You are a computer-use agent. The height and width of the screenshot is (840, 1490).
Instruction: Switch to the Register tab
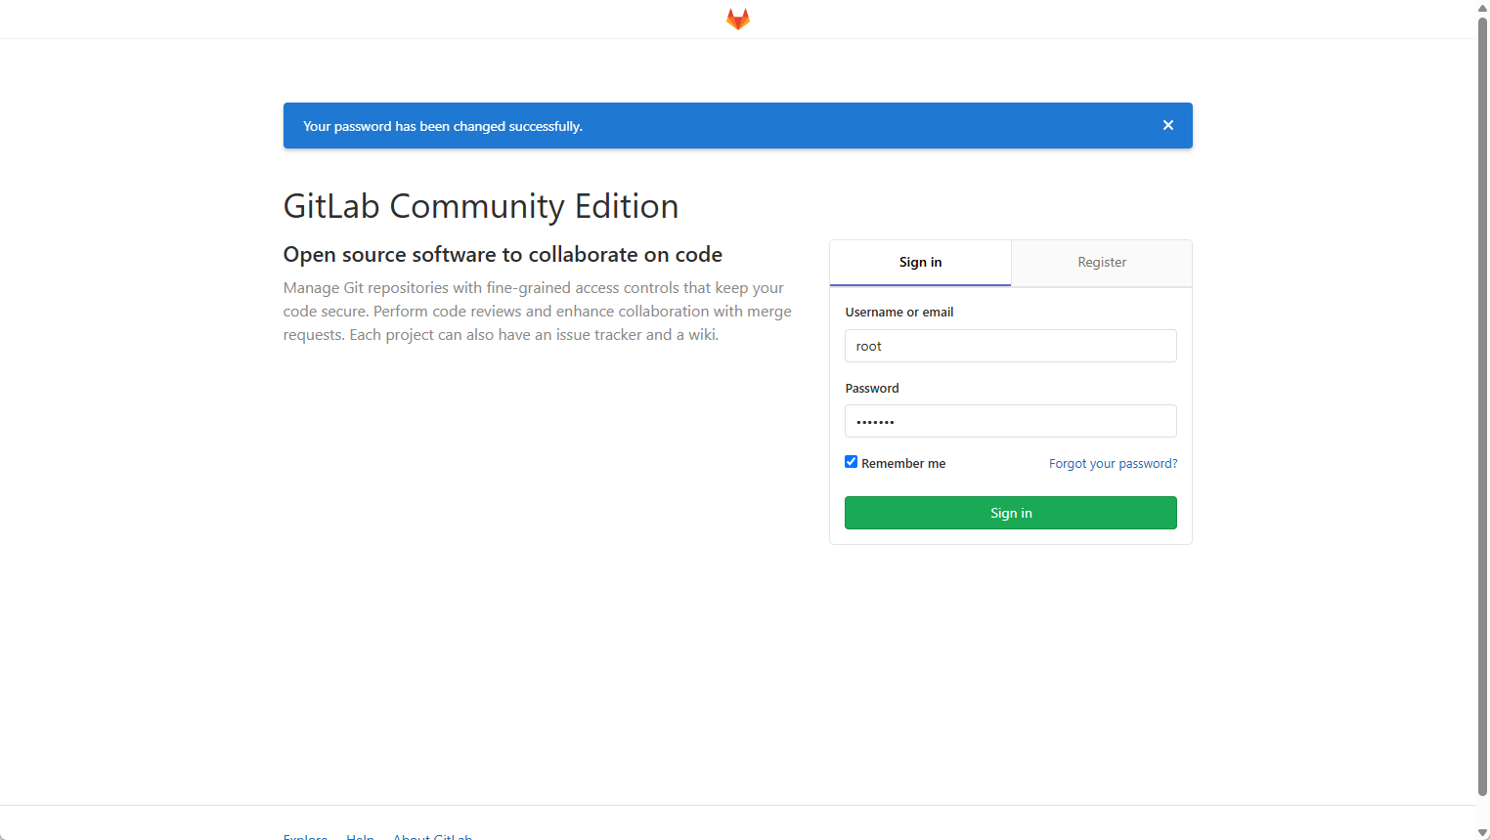tap(1102, 263)
